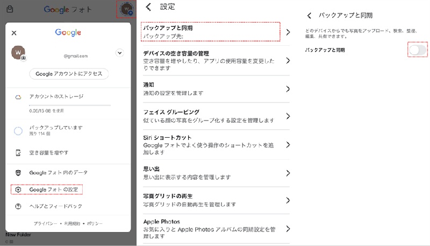Open アカウントのストレージ entry

coord(56,96)
